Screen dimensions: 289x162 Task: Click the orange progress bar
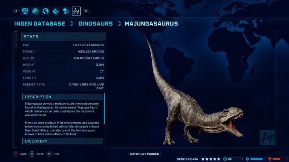pyautogui.click(x=280, y=159)
